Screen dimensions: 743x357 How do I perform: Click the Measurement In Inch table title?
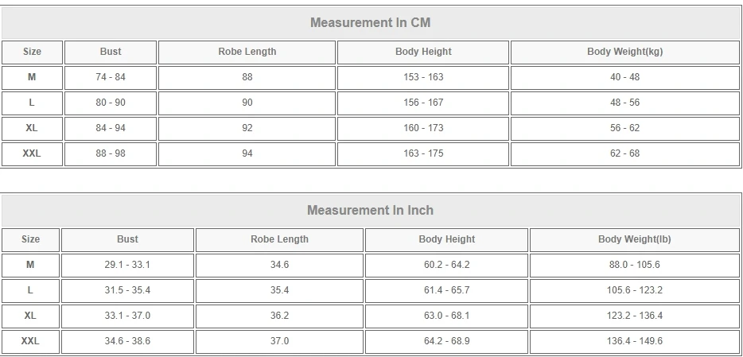[x=370, y=211]
